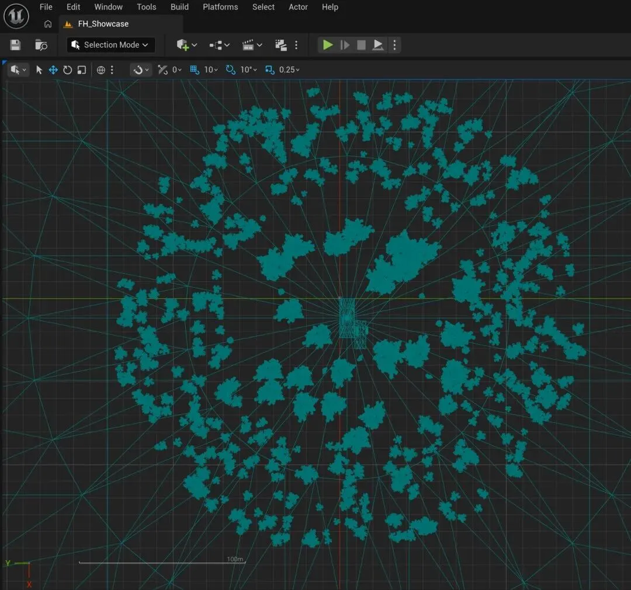
Task: Choose the Select objects arrow tool
Action: coord(39,70)
